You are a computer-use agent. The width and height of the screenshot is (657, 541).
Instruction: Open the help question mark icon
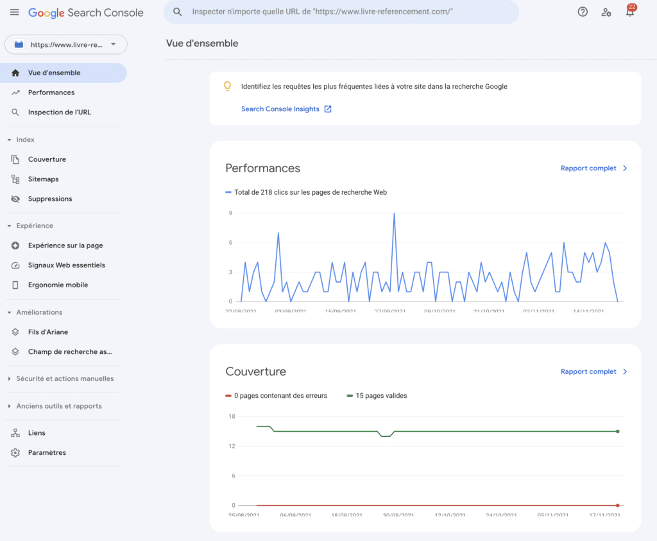click(583, 12)
